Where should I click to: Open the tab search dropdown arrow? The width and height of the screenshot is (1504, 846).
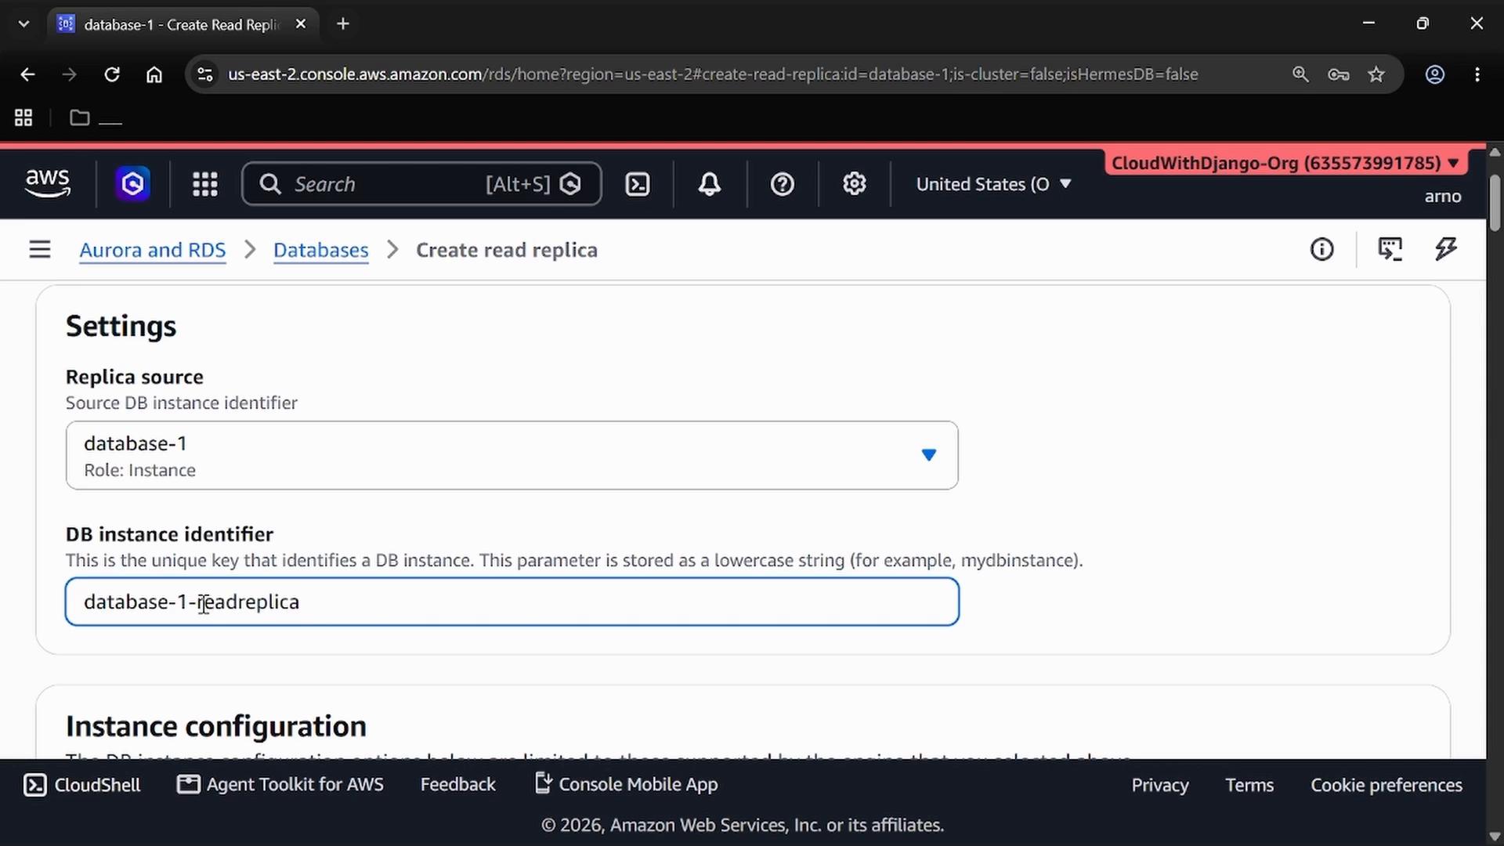(x=24, y=24)
